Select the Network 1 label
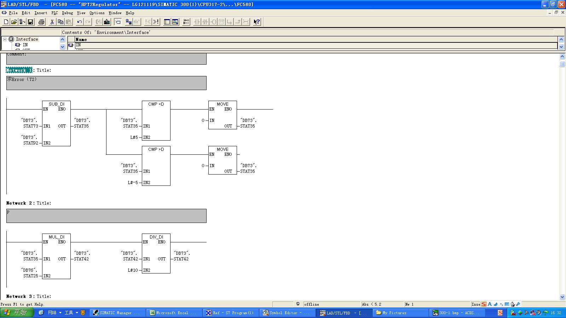566x318 pixels. pyautogui.click(x=19, y=70)
